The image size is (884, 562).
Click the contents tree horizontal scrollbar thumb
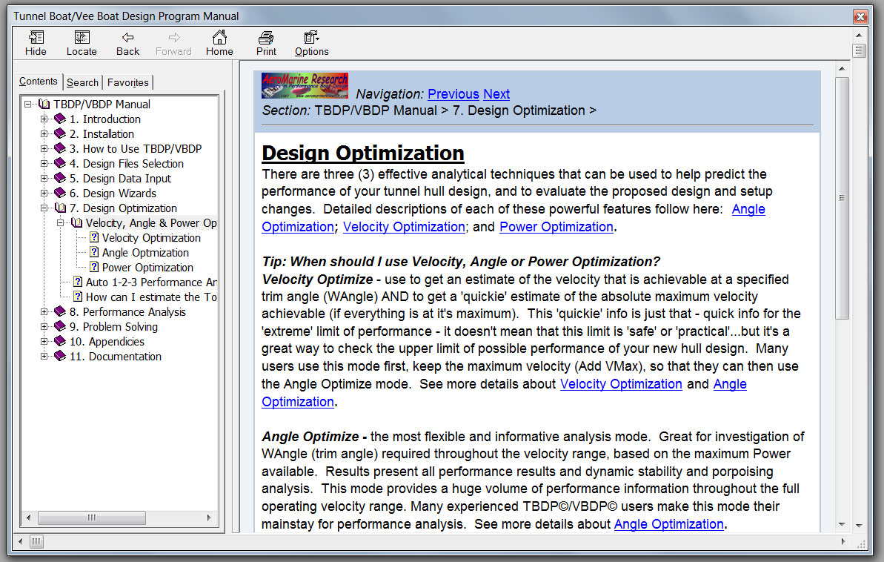tap(92, 518)
